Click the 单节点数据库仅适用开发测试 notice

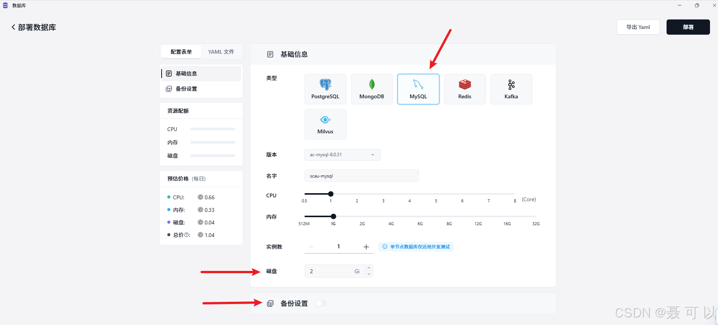[416, 247]
